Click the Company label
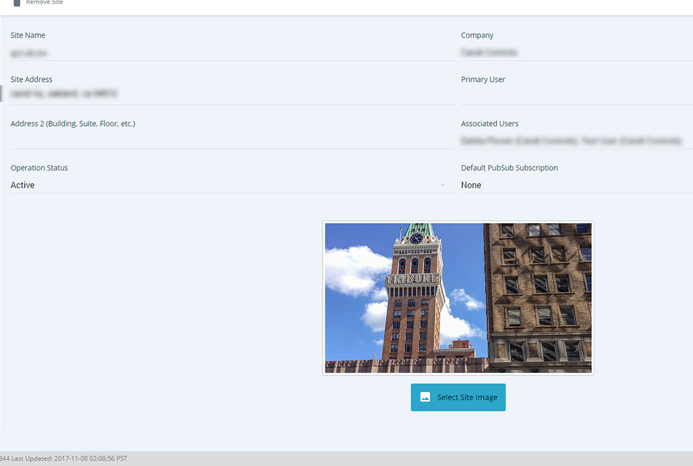693x466 pixels. click(477, 35)
